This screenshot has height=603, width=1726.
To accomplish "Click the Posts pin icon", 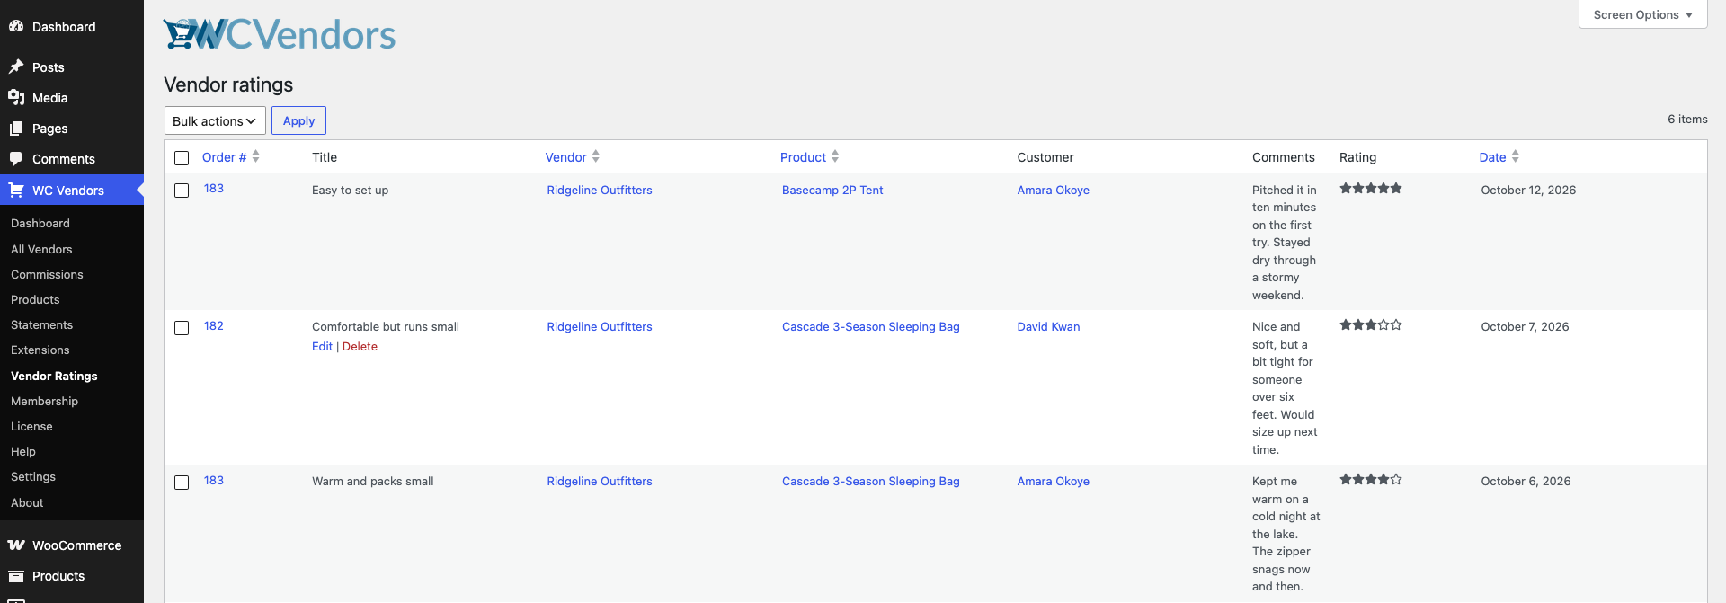I will pyautogui.click(x=16, y=67).
